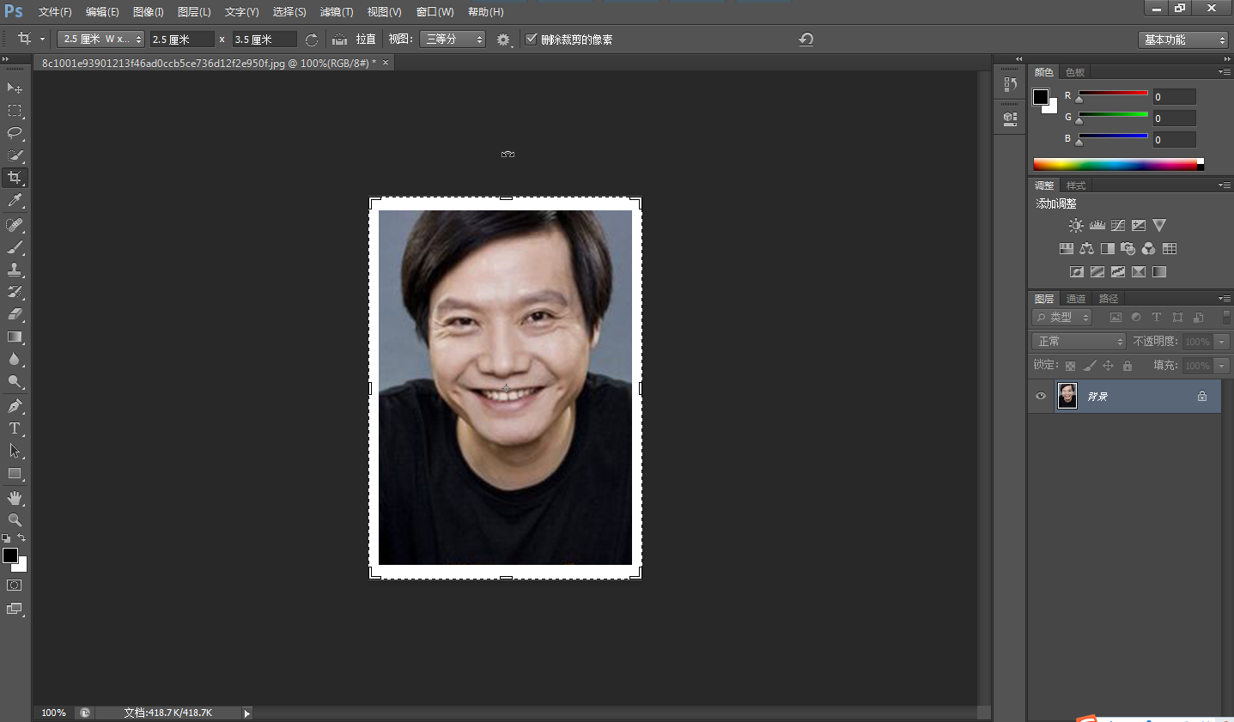Open the 基本功能 workspace dropdown
This screenshot has width=1234, height=722.
coord(1183,39)
